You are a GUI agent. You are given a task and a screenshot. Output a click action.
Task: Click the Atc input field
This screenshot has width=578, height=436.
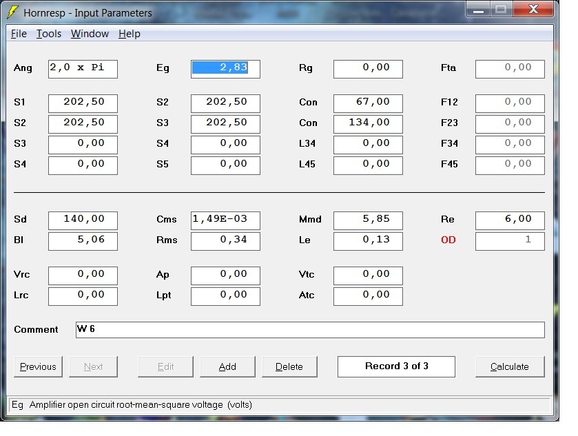pos(369,296)
